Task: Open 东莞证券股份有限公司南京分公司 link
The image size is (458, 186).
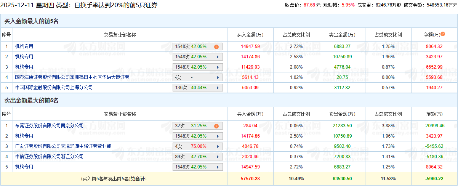Action: coord(49,126)
